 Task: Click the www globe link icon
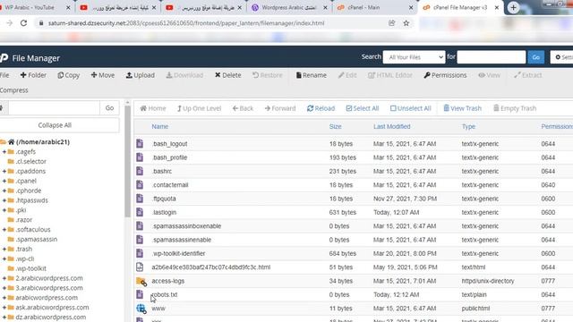point(141,309)
